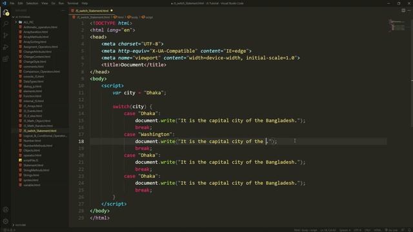Open Arithmetic_operators.html in explorer
The width and height of the screenshot is (413, 232).
[x=40, y=27]
